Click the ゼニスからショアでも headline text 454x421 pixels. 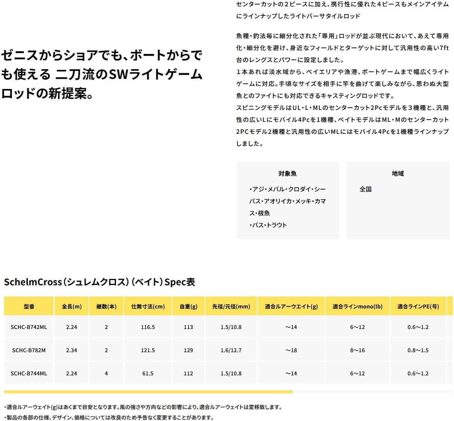[102, 74]
